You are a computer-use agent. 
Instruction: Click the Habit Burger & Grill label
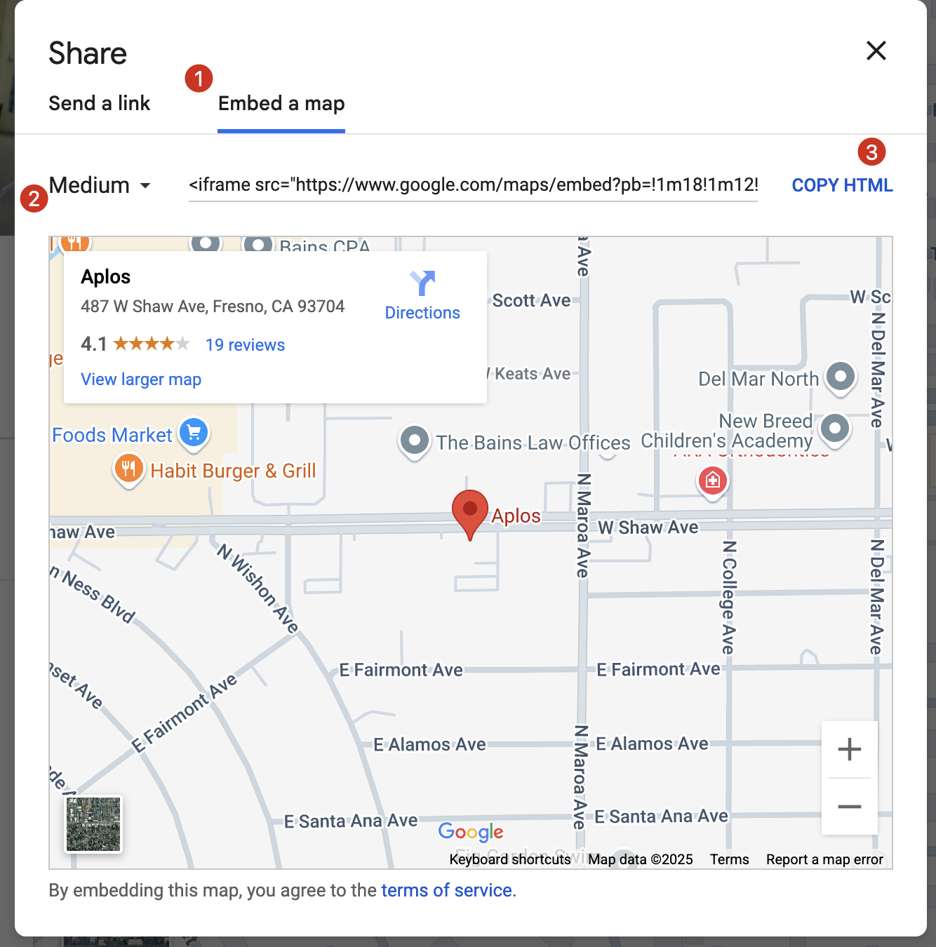click(233, 471)
